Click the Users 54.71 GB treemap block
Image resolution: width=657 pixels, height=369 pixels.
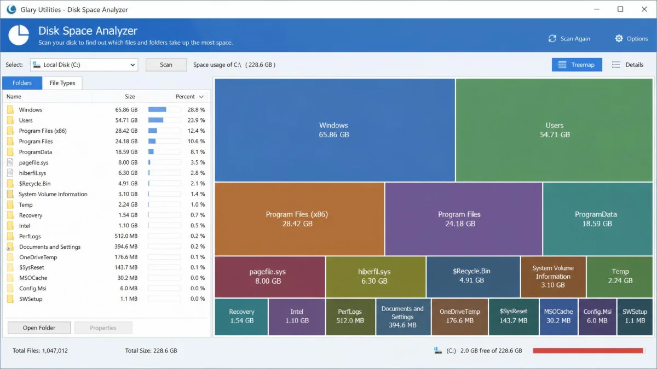tap(554, 130)
